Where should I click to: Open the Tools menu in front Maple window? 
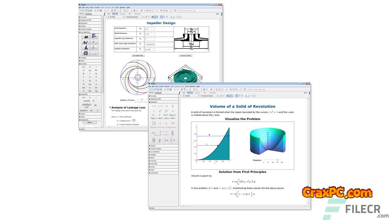click(187, 86)
